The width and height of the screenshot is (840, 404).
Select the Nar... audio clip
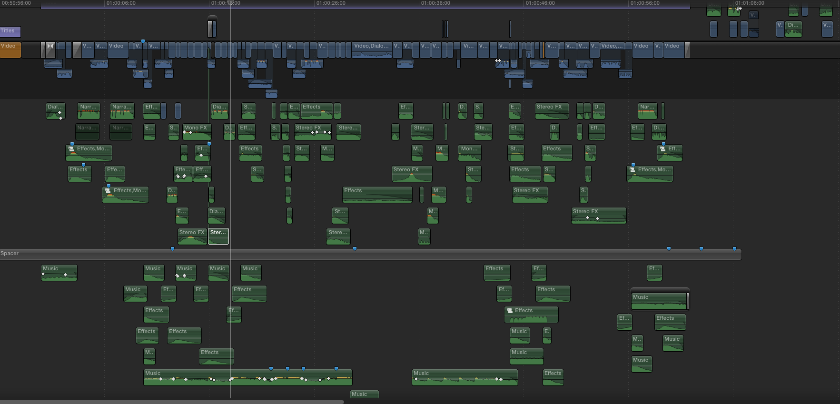647,111
